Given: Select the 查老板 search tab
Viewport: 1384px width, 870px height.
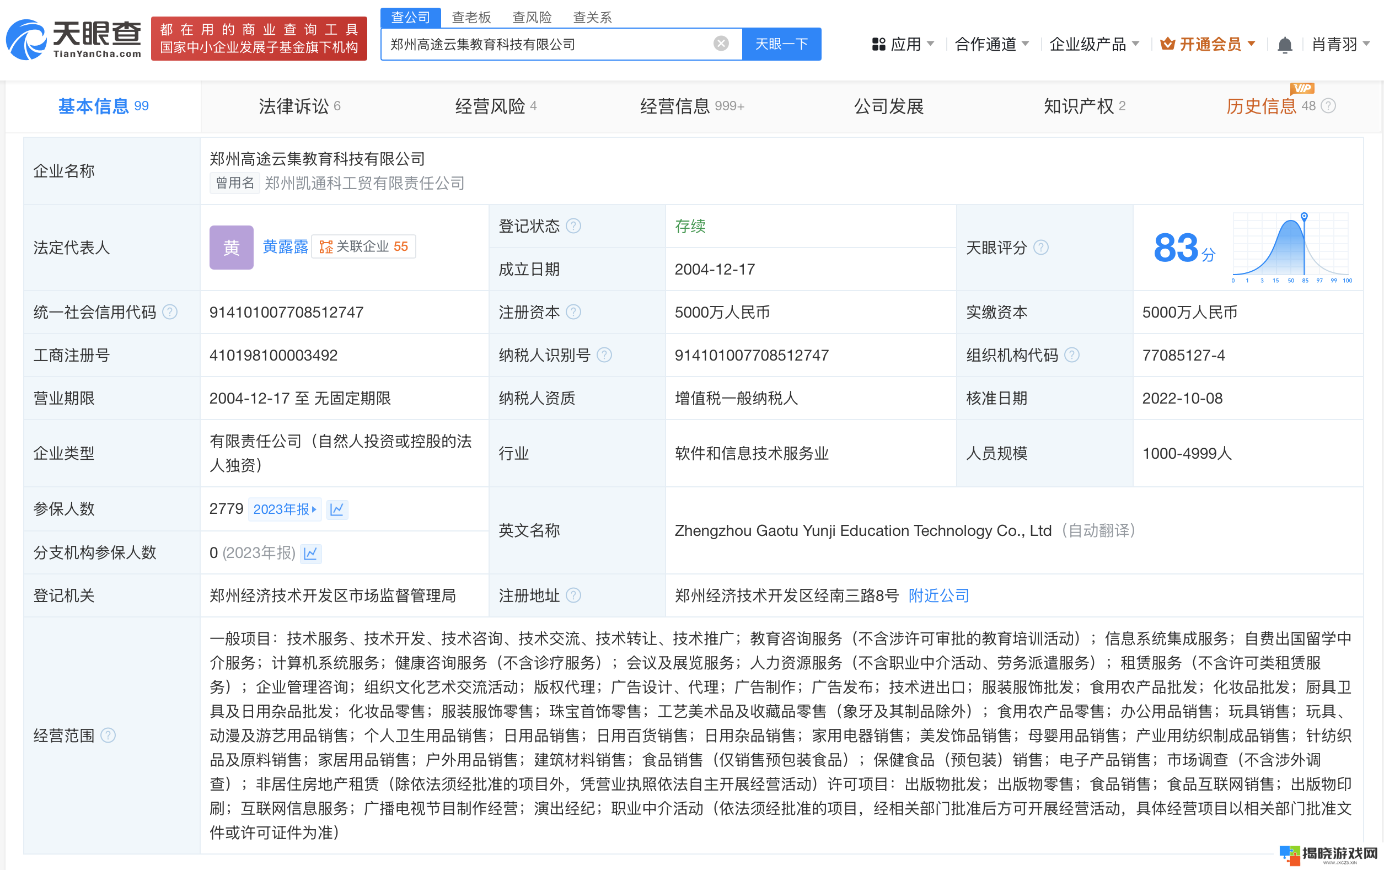Looking at the screenshot, I should pos(471,17).
